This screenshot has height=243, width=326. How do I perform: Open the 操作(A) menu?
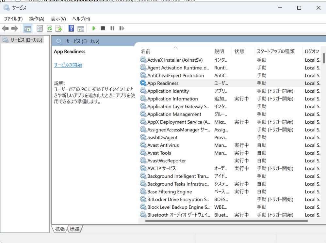click(x=37, y=19)
